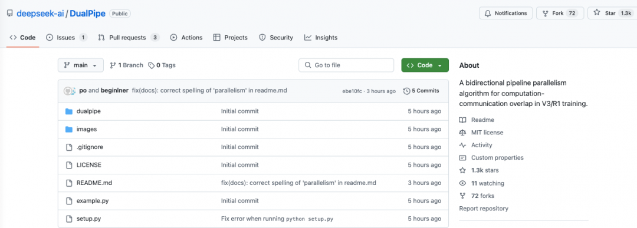
Task: Click the folder icon for dualpipe
Action: (68, 111)
